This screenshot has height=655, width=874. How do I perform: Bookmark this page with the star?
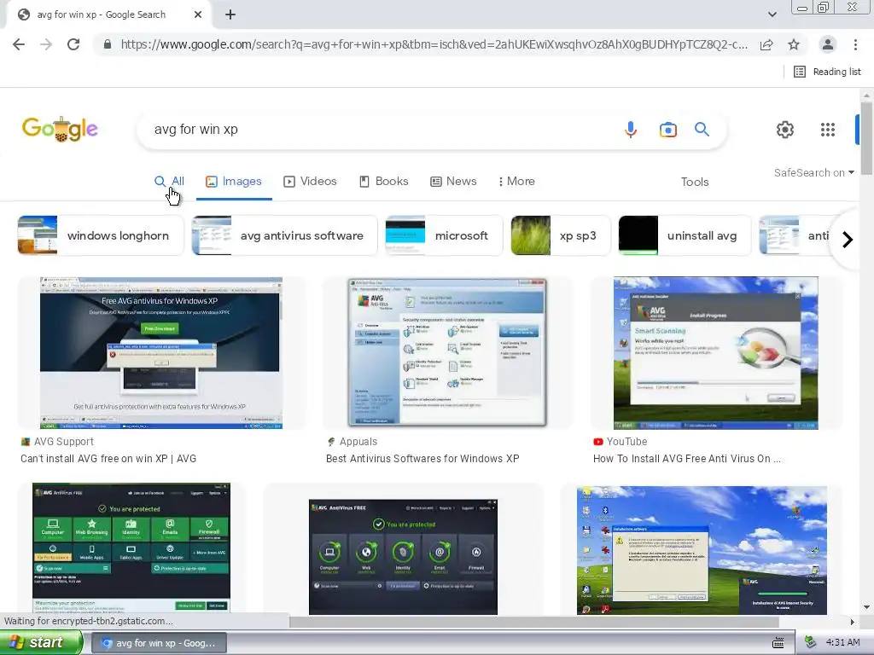pos(794,44)
